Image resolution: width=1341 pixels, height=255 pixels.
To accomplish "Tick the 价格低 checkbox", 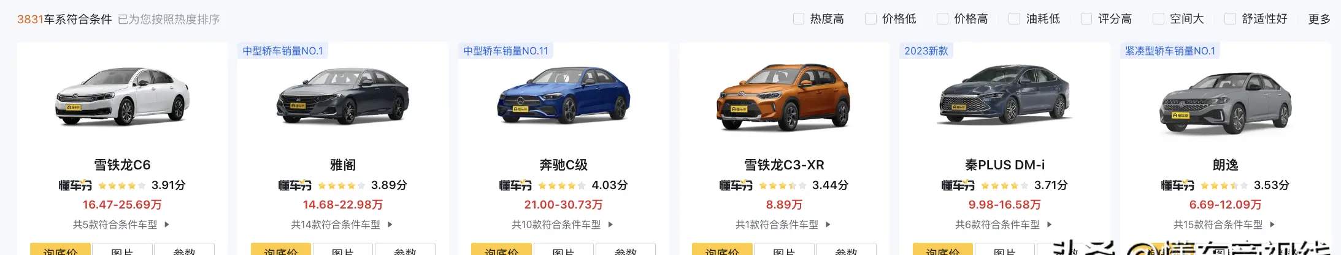I will pyautogui.click(x=870, y=19).
